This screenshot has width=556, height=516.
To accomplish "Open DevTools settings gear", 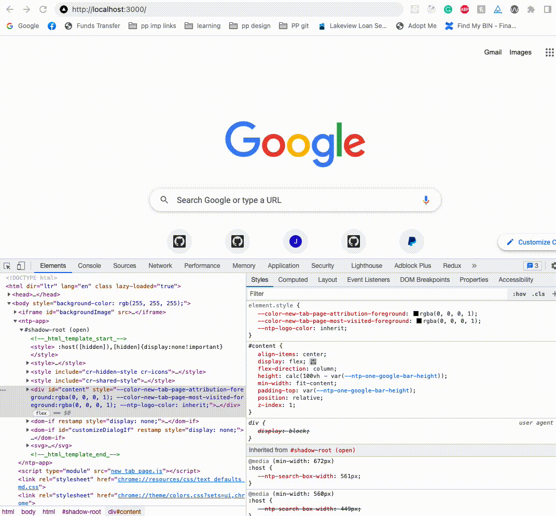I will coord(553,266).
